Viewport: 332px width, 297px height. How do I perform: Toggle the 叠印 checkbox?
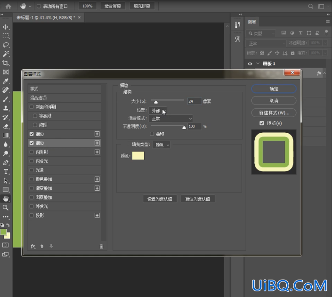tap(152, 134)
